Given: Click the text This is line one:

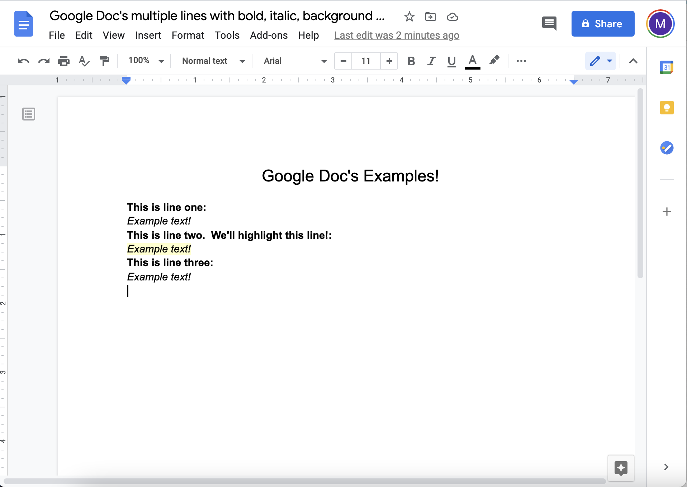Looking at the screenshot, I should click(166, 207).
